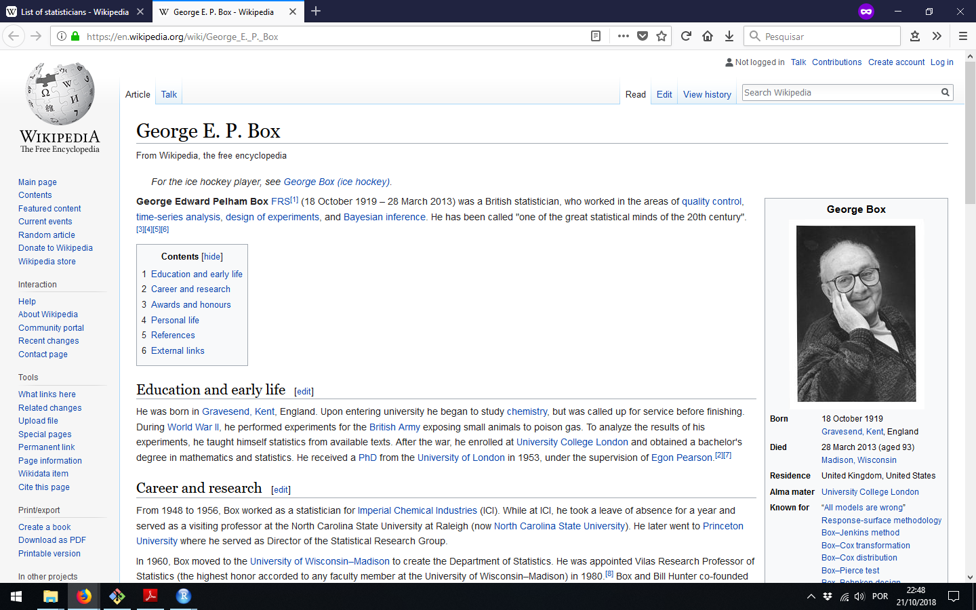
Task: Bookmark this page with the star icon
Action: point(662,36)
